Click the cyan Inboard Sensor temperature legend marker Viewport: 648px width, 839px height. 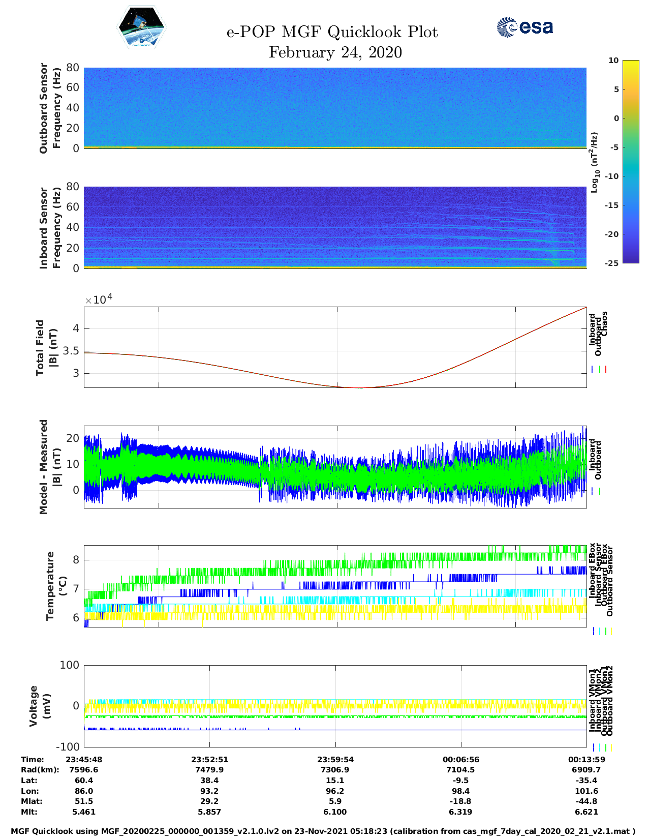coord(599,631)
